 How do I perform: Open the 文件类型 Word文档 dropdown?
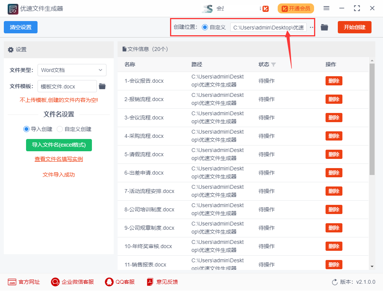pyautogui.click(x=72, y=70)
